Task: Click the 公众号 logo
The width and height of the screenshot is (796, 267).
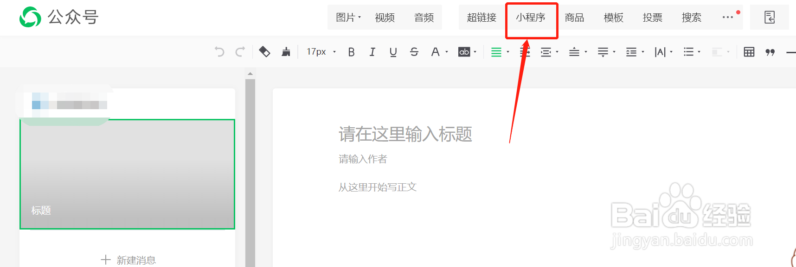Action: pyautogui.click(x=59, y=18)
